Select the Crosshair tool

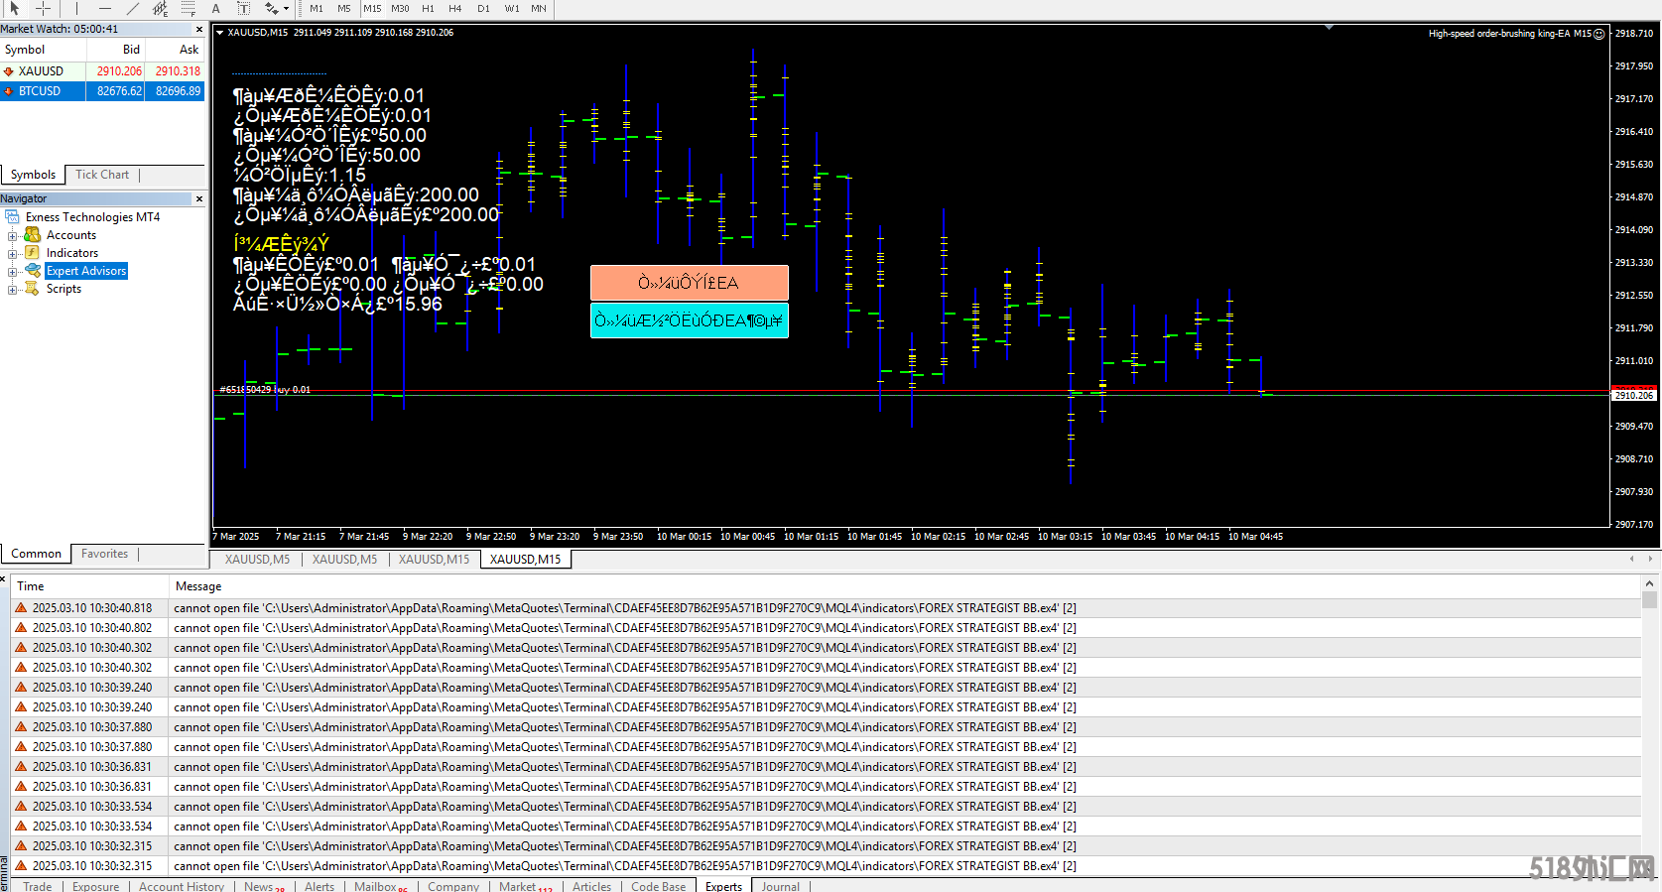43,8
